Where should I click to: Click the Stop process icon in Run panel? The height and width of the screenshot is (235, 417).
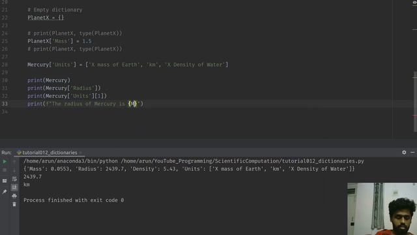click(5, 170)
